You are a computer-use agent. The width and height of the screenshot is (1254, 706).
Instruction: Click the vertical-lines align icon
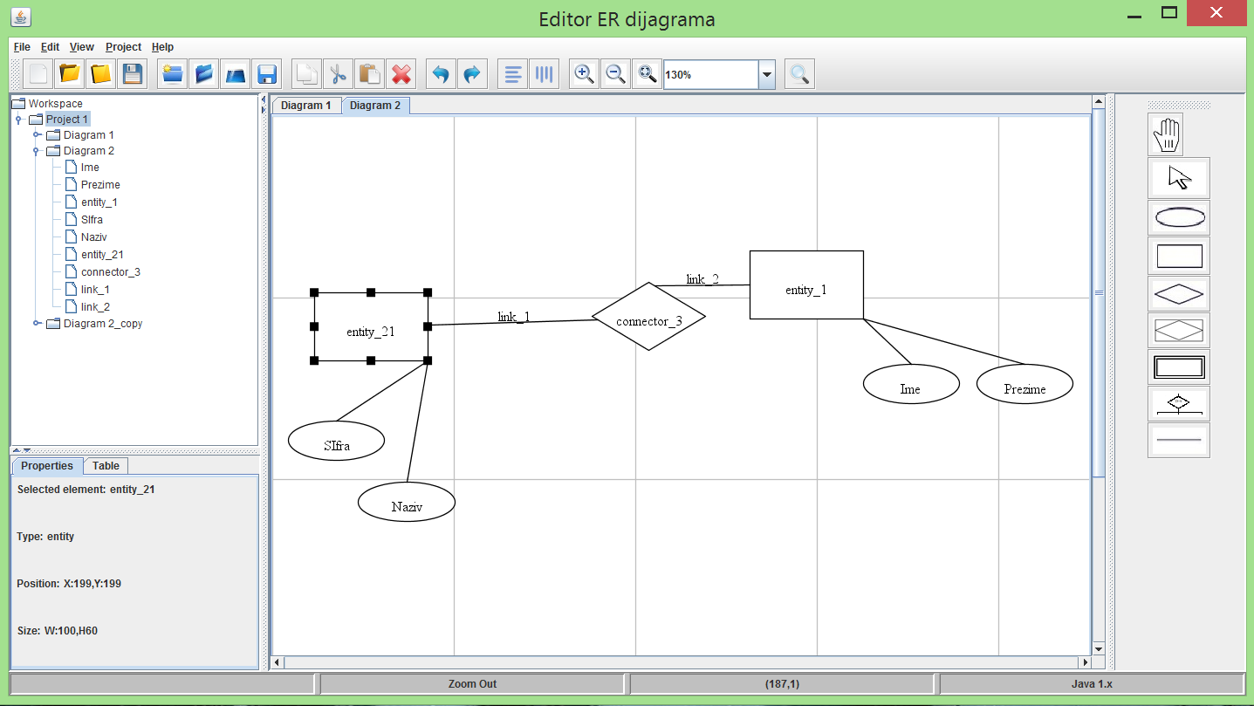click(x=545, y=74)
